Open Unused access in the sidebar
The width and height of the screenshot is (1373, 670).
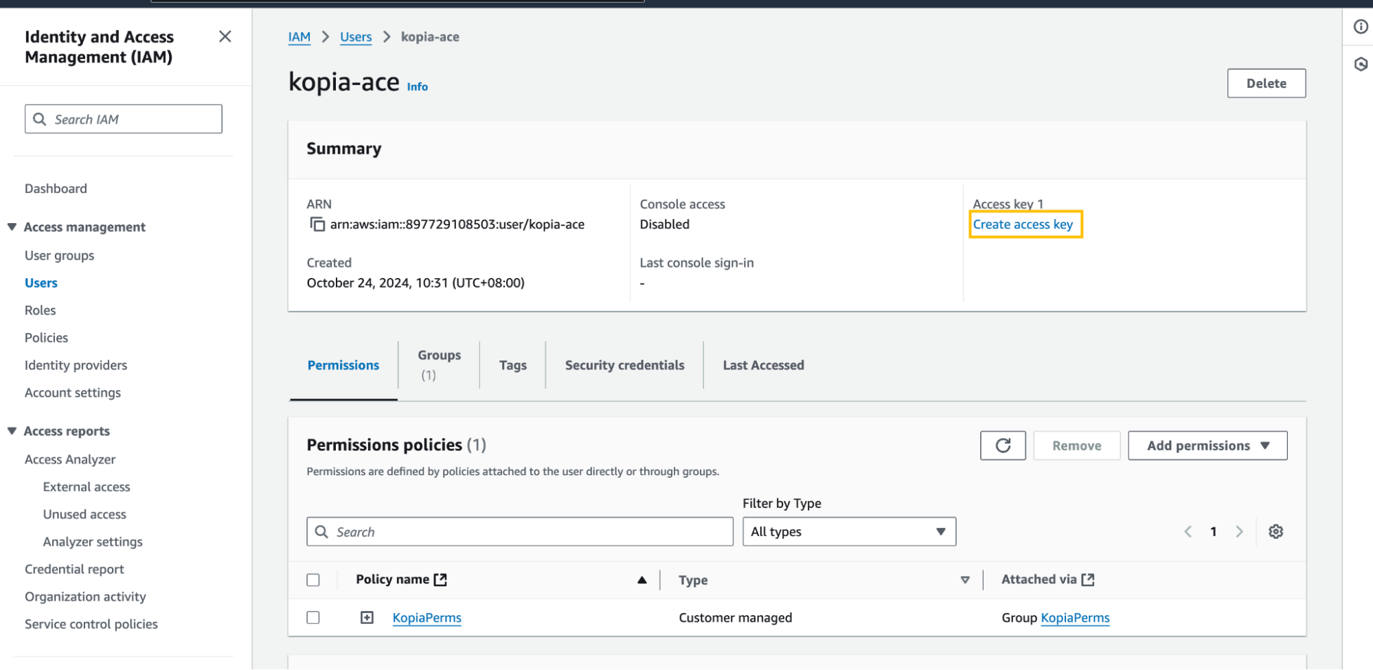click(x=84, y=514)
